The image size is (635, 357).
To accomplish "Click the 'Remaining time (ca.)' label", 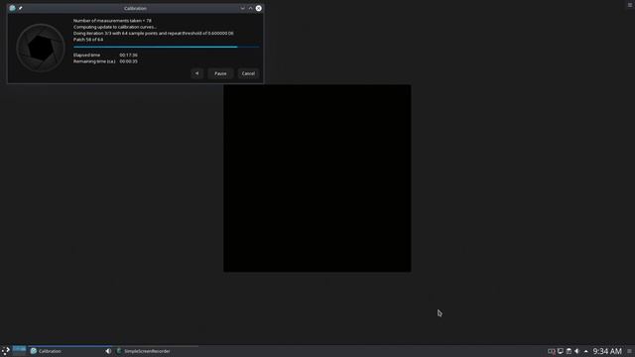I will [94, 61].
